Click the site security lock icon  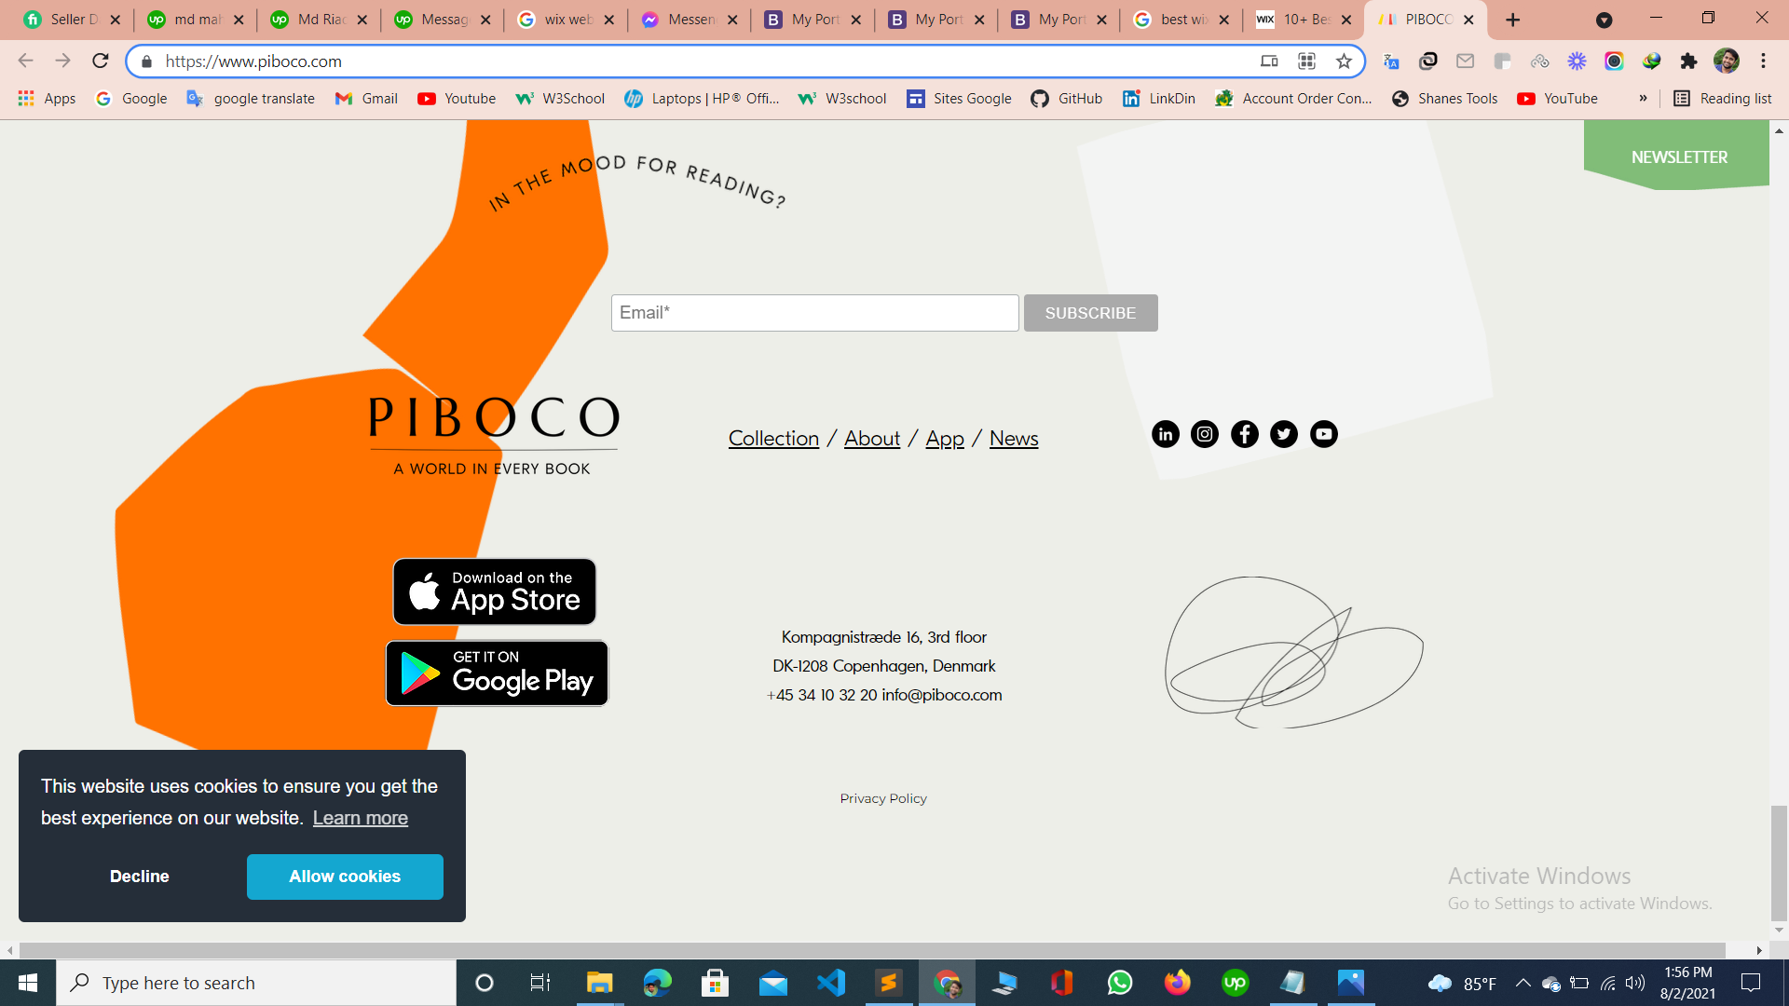click(x=146, y=61)
